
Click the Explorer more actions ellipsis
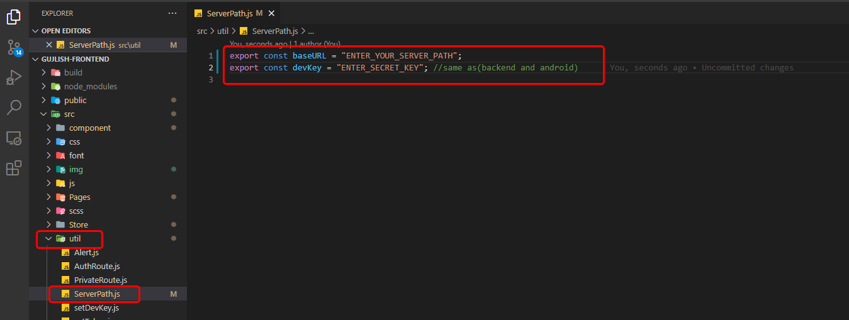pos(172,13)
